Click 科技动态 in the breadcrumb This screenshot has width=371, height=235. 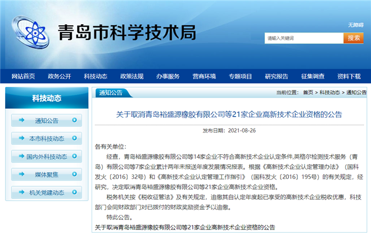pyautogui.click(x=329, y=93)
